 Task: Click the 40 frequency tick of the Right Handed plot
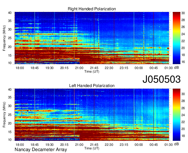tap(10, 13)
